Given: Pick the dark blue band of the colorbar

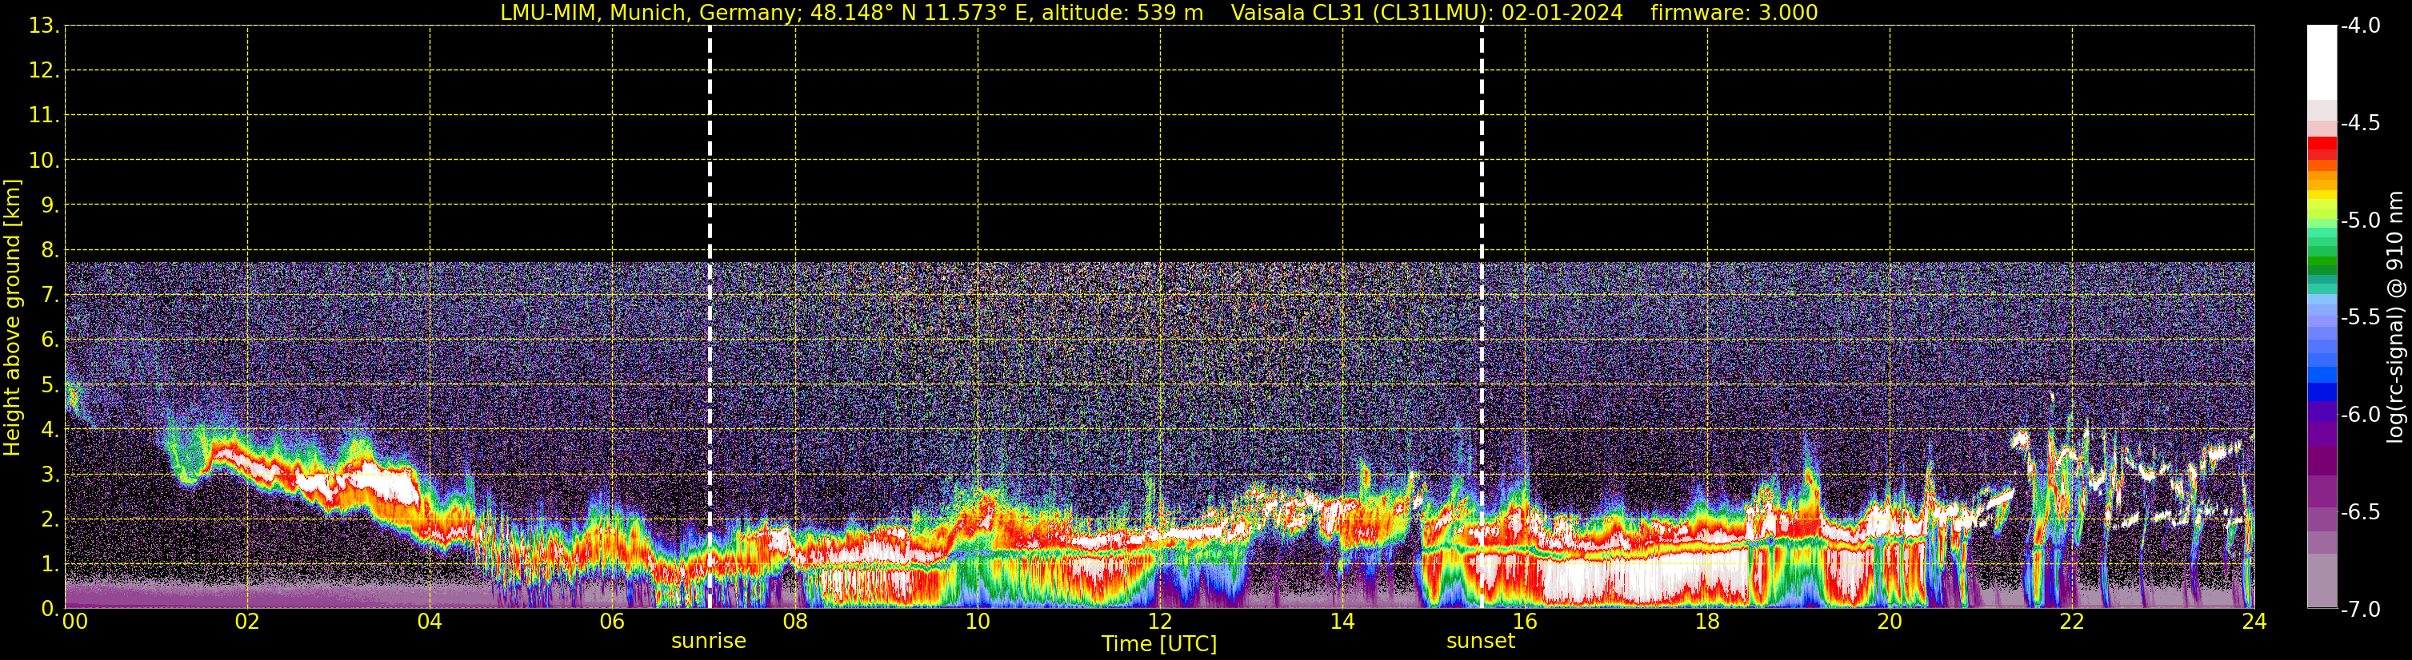Looking at the screenshot, I should click(2321, 392).
